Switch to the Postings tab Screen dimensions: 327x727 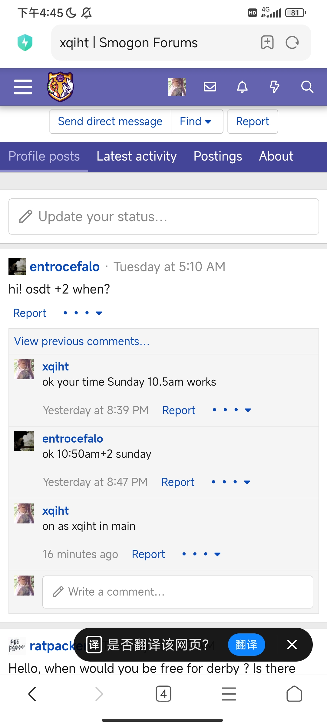218,156
